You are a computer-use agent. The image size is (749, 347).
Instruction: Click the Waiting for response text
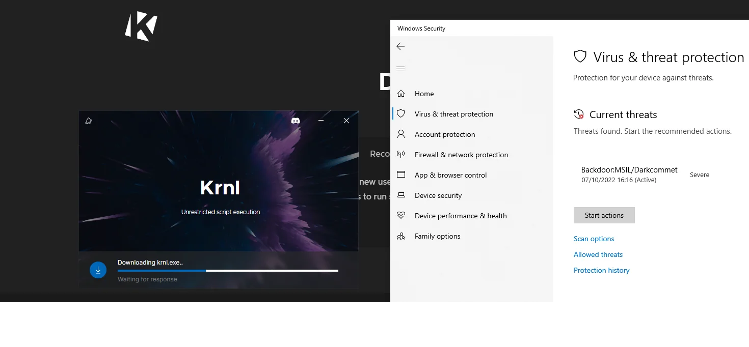click(147, 279)
